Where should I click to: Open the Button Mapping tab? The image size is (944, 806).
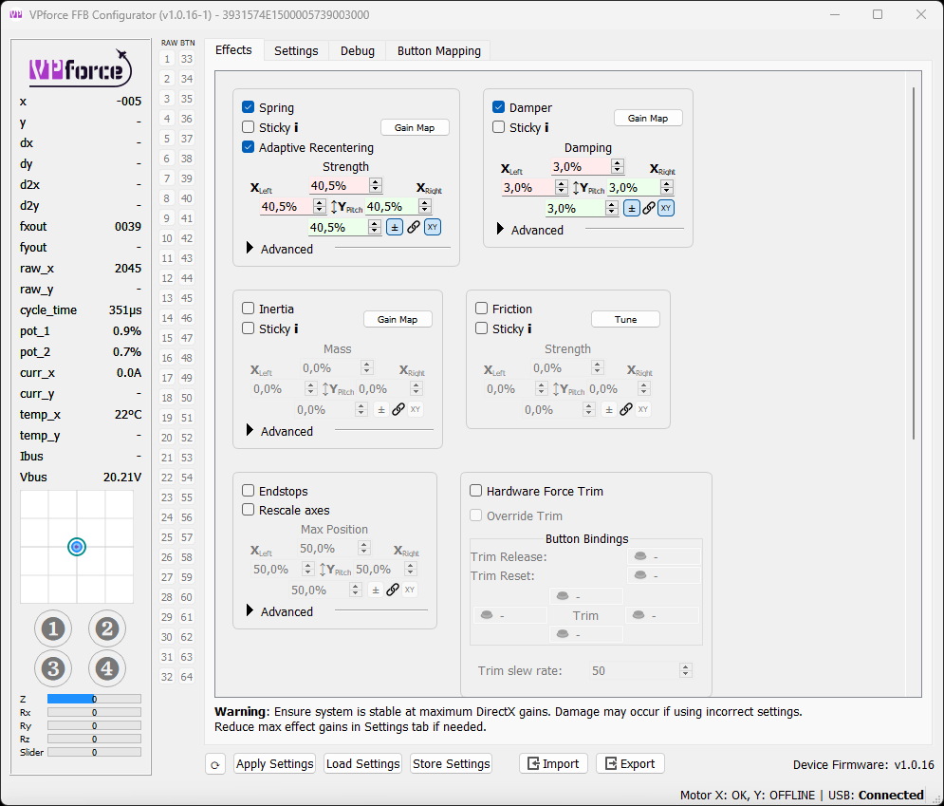click(438, 50)
